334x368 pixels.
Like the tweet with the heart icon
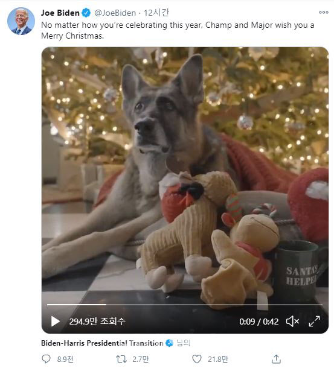pyautogui.click(x=197, y=359)
